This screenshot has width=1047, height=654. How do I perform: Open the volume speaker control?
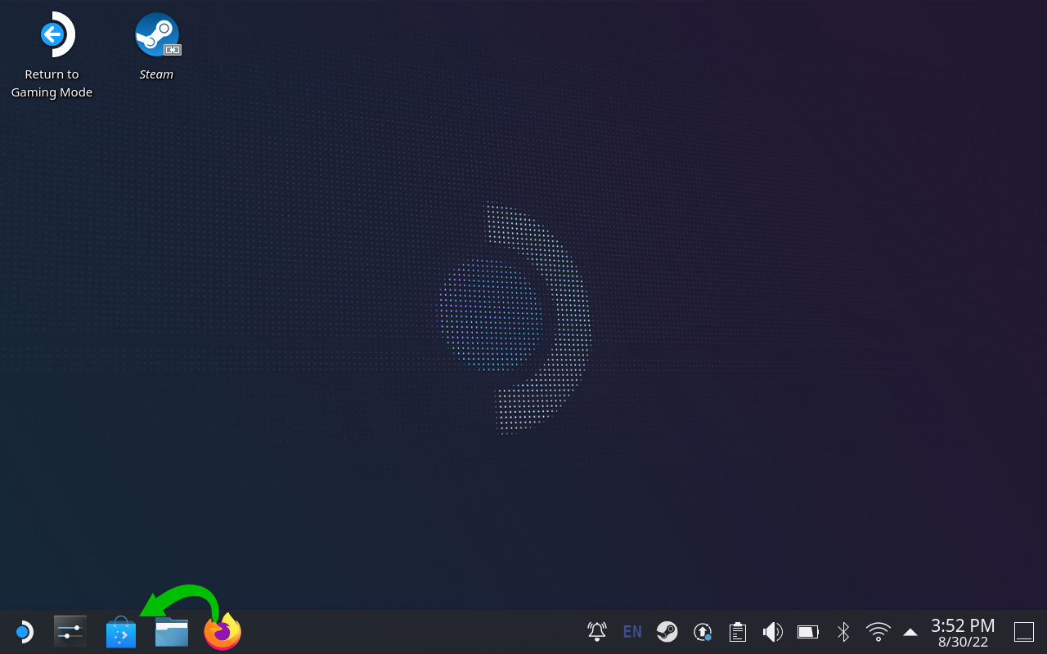(x=772, y=632)
